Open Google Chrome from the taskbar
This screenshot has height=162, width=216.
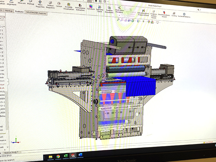tap(58, 156)
